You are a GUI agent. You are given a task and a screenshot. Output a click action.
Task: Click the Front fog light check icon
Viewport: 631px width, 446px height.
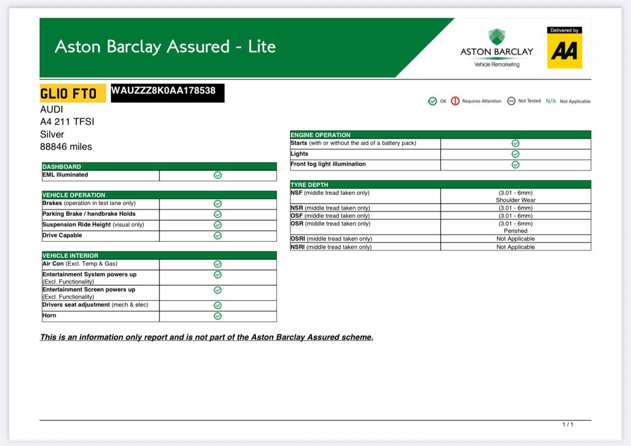pyautogui.click(x=515, y=165)
